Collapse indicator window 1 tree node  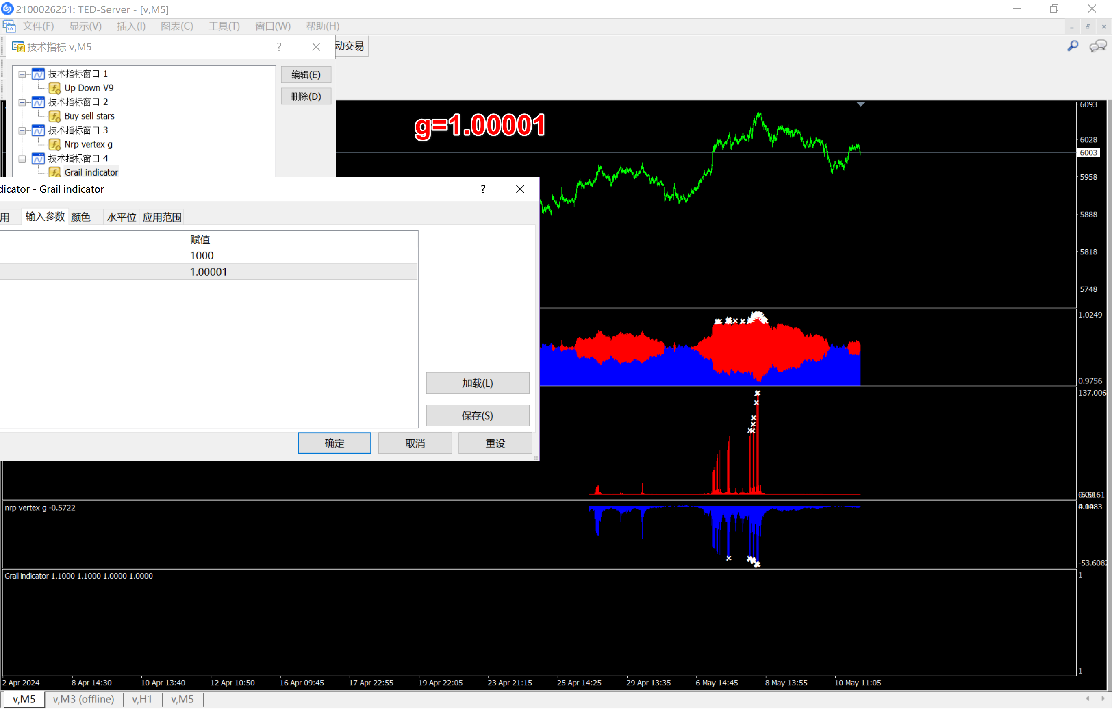22,74
